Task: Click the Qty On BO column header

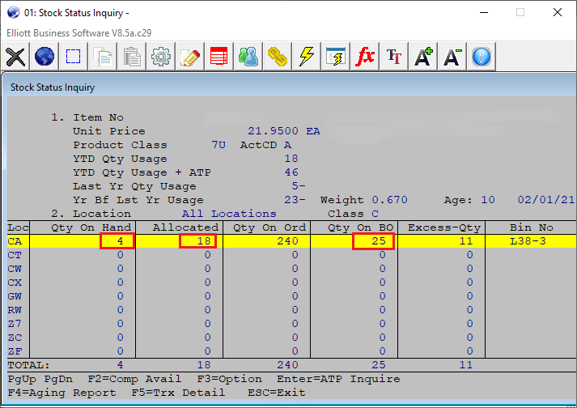Action: pyautogui.click(x=361, y=227)
